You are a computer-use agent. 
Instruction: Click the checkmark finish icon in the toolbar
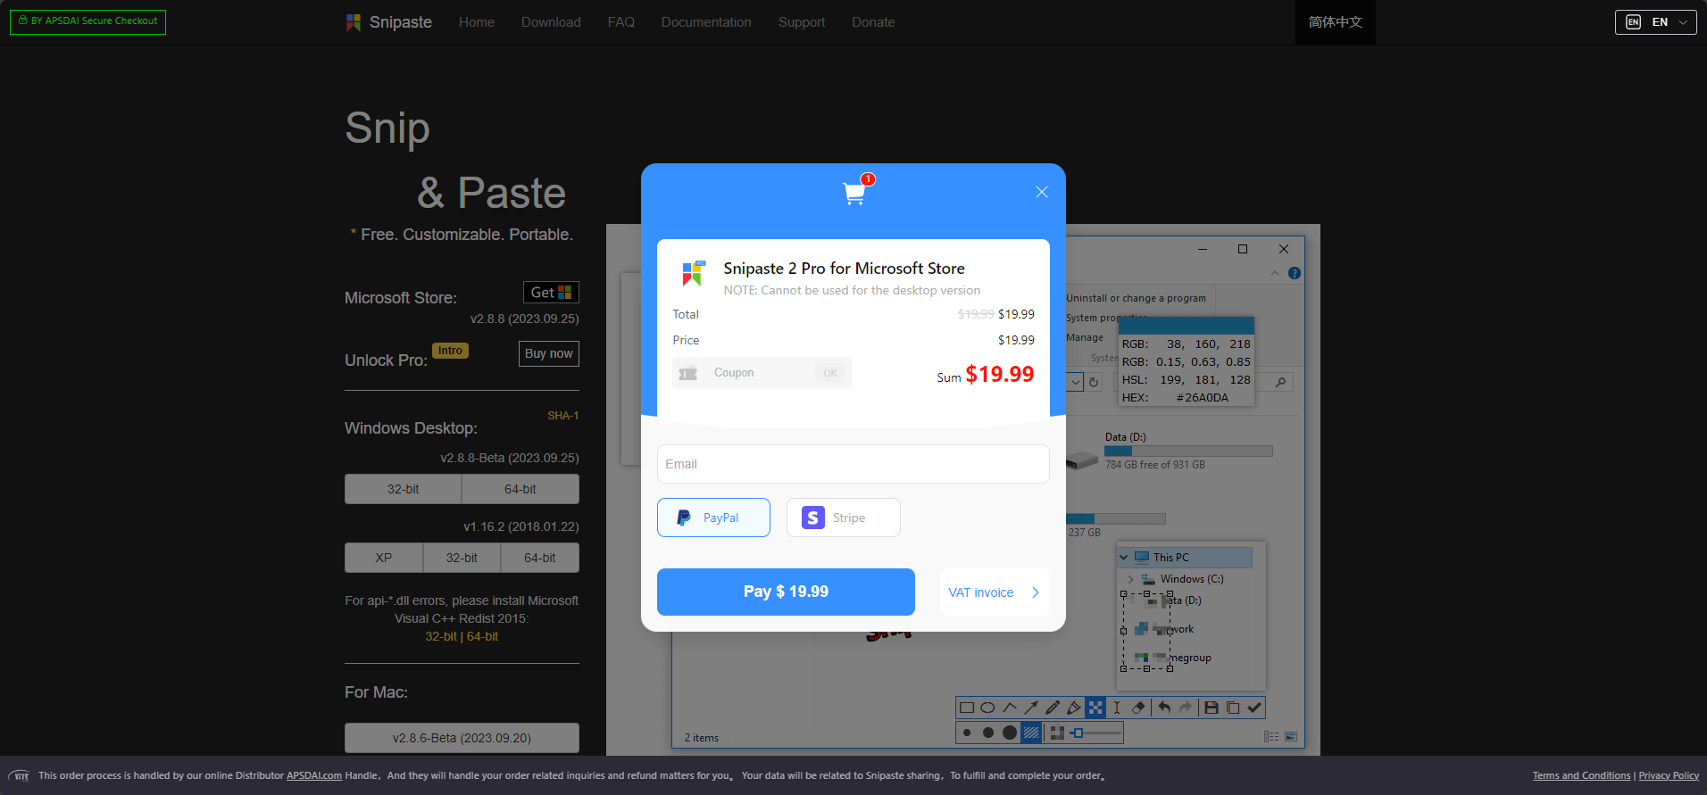click(x=1254, y=708)
